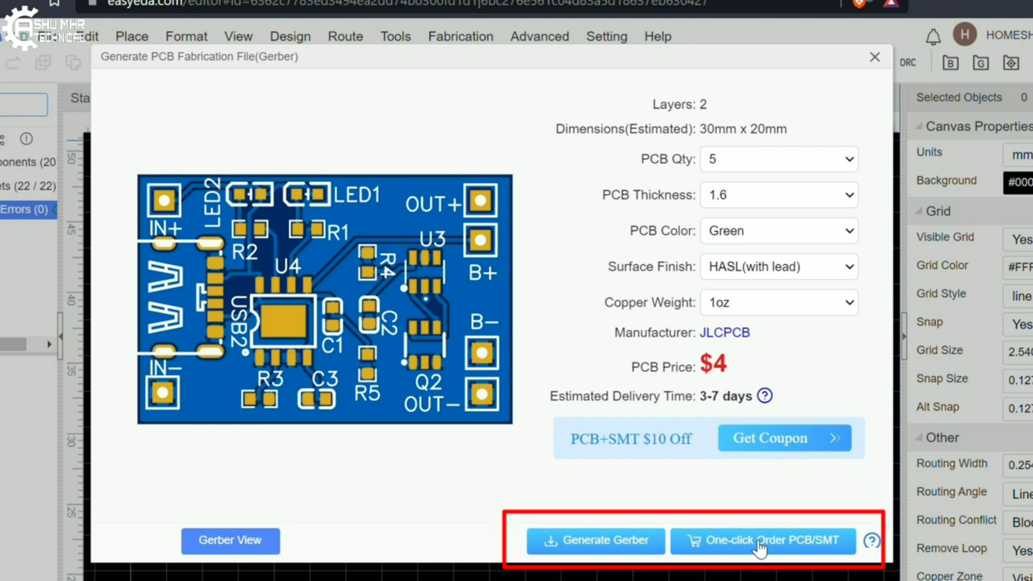The width and height of the screenshot is (1033, 581).
Task: Click the notification bell icon
Action: [x=933, y=37]
